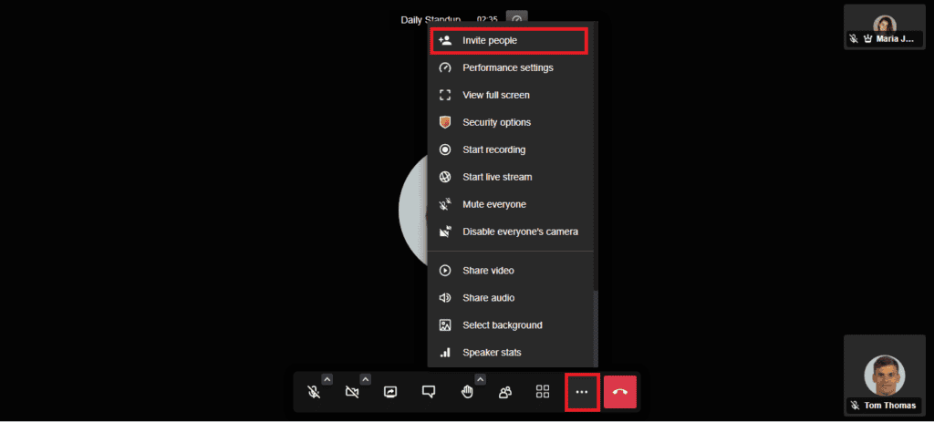Click the Speaker stats bars icon
Viewport: 934px width, 422px height.
coord(445,353)
